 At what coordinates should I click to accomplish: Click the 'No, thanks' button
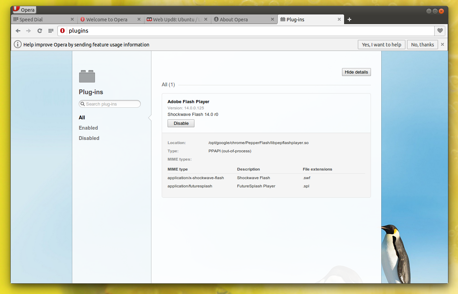(423, 44)
